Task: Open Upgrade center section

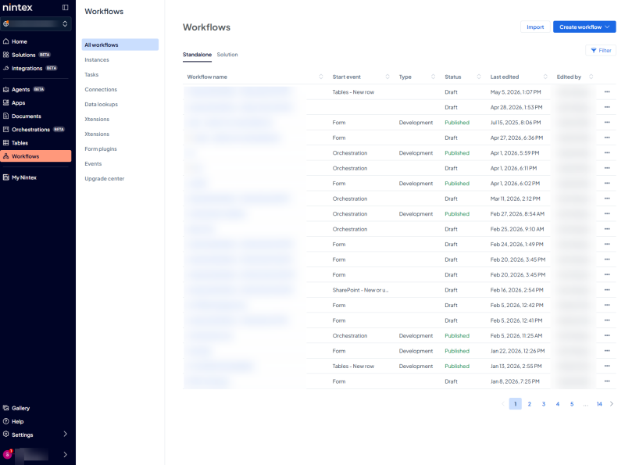Action: point(105,179)
